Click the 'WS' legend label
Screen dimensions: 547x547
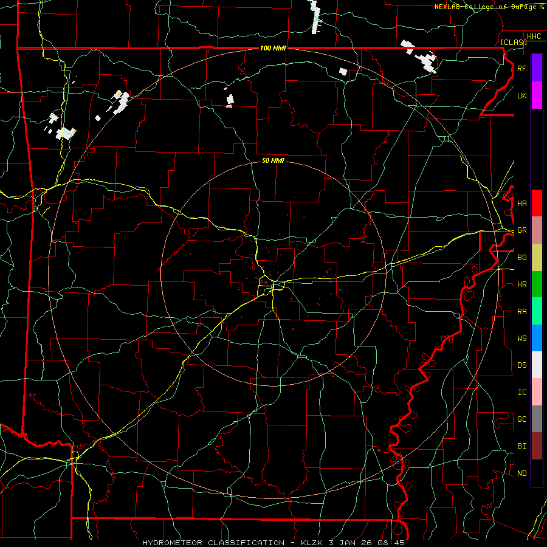click(x=522, y=338)
